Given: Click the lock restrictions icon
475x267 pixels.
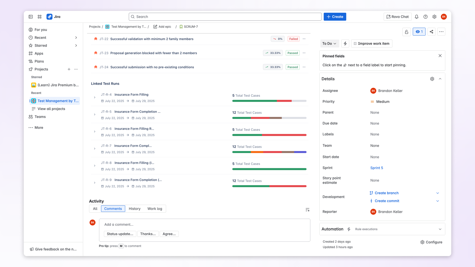Looking at the screenshot, I should pos(406,32).
